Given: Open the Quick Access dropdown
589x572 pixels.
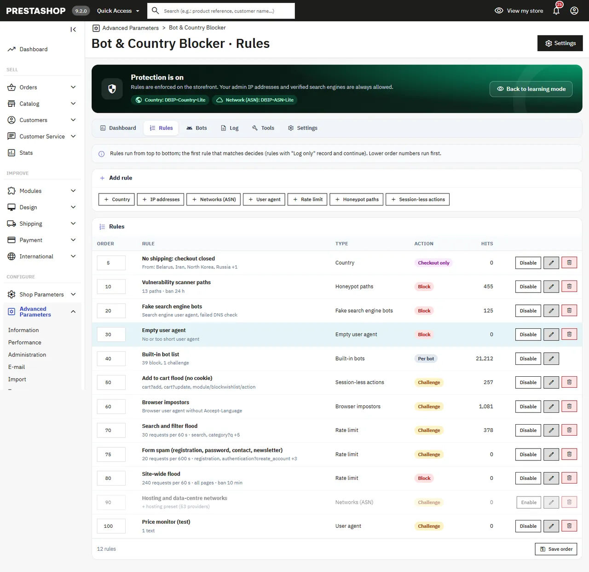Looking at the screenshot, I should point(118,11).
